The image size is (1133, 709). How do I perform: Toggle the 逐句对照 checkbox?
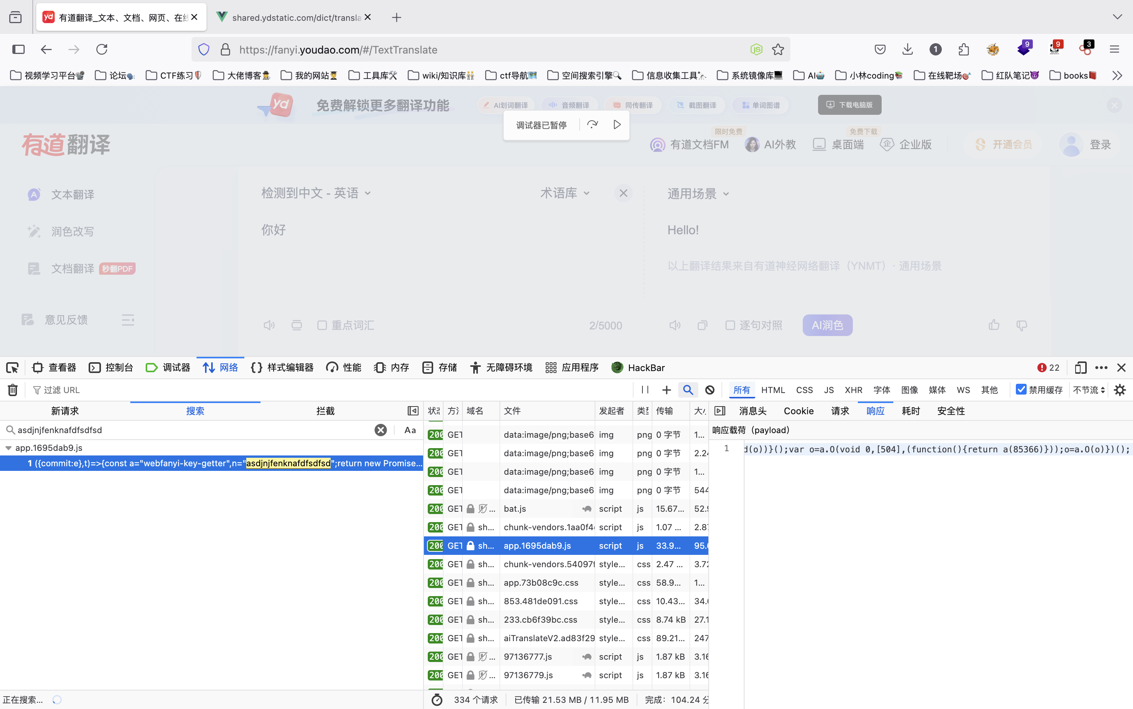pyautogui.click(x=730, y=326)
